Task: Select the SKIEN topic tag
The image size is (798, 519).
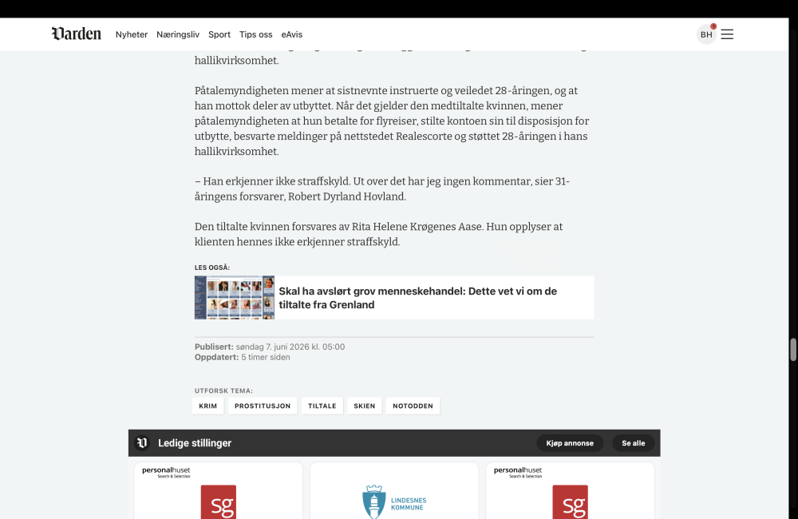Action: (x=365, y=406)
